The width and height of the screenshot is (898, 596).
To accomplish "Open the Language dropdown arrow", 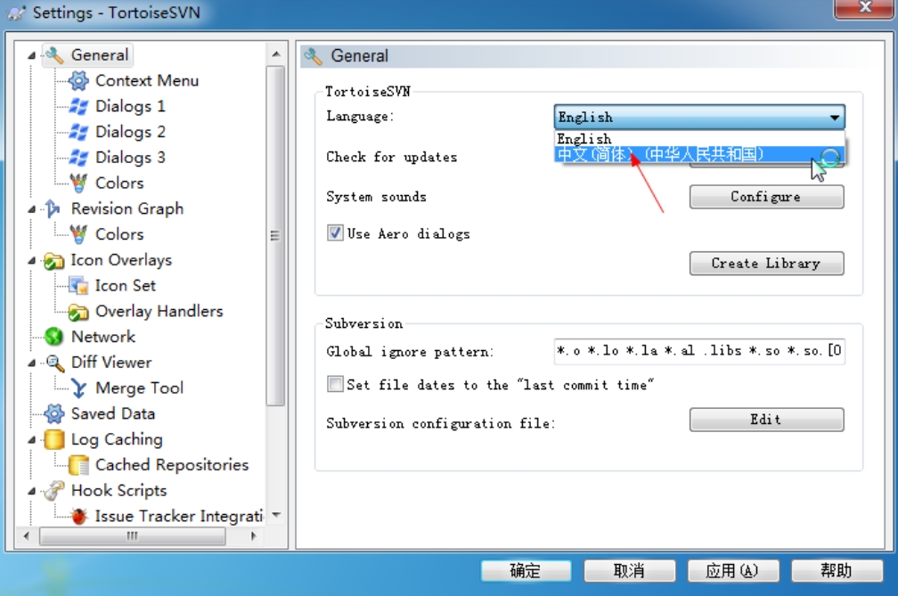I will tap(835, 118).
